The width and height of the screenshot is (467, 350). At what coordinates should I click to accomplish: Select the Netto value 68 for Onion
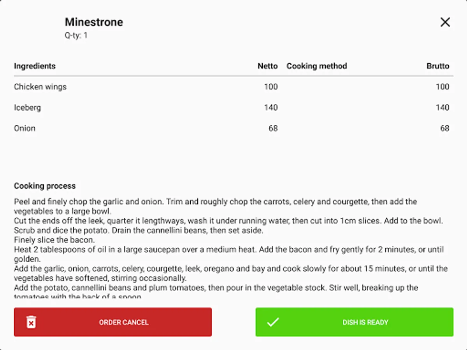[273, 128]
